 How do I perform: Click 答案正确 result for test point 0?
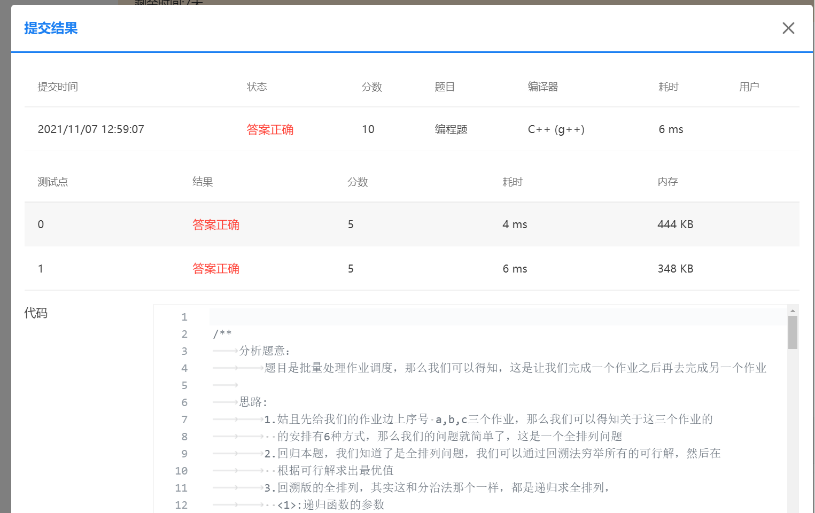[216, 224]
